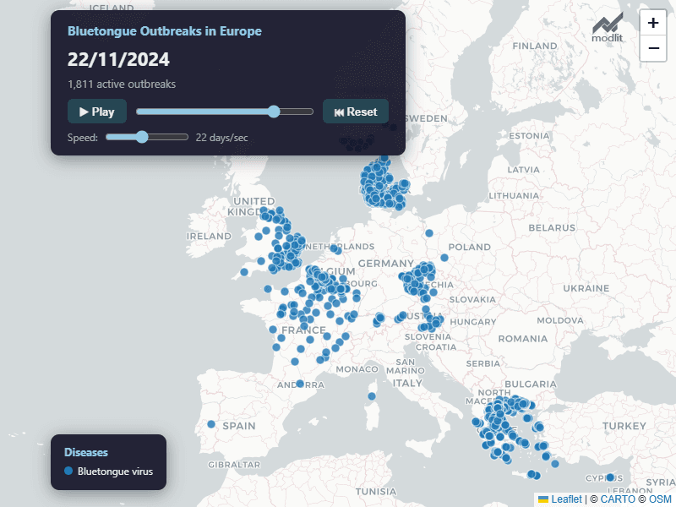Select the outbreak marker near Andorra
Image resolution: width=676 pixels, height=507 pixels.
click(x=300, y=384)
